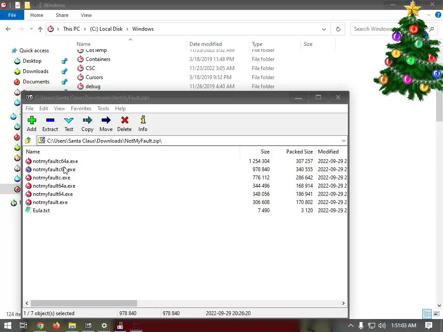Open the Windows Start menu
Screen dimensions: 443x332
[8, 326]
